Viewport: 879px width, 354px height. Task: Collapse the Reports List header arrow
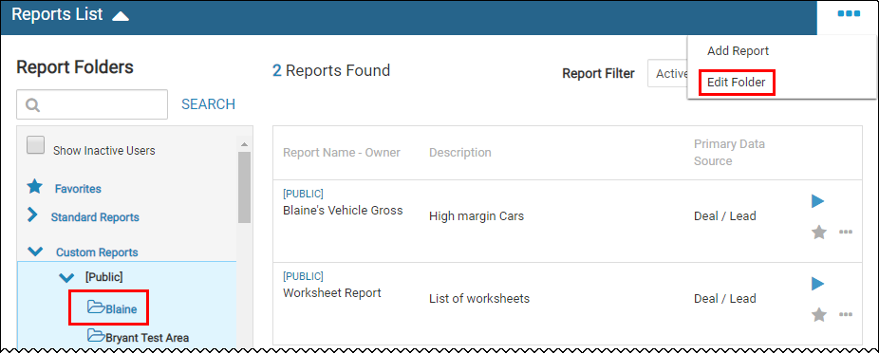pos(121,16)
